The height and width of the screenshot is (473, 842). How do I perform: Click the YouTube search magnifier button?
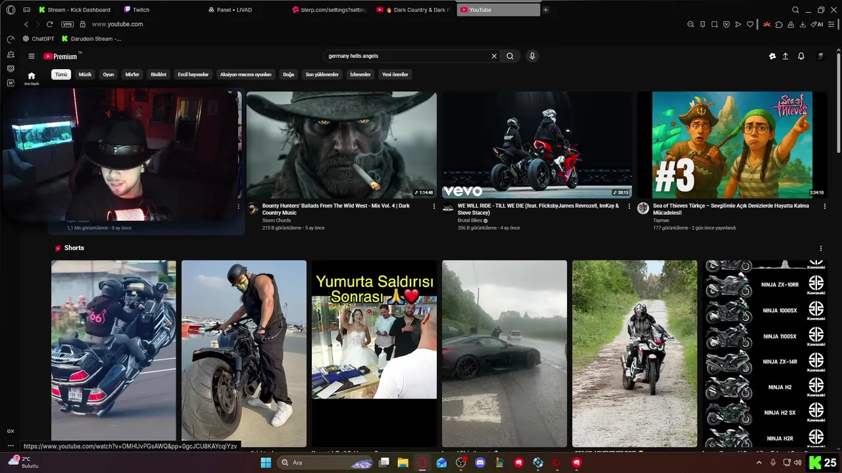pyautogui.click(x=510, y=56)
